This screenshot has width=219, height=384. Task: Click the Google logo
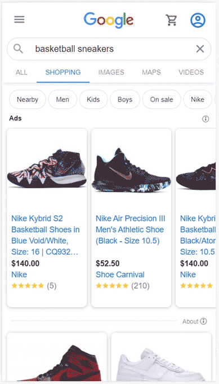[x=109, y=20]
